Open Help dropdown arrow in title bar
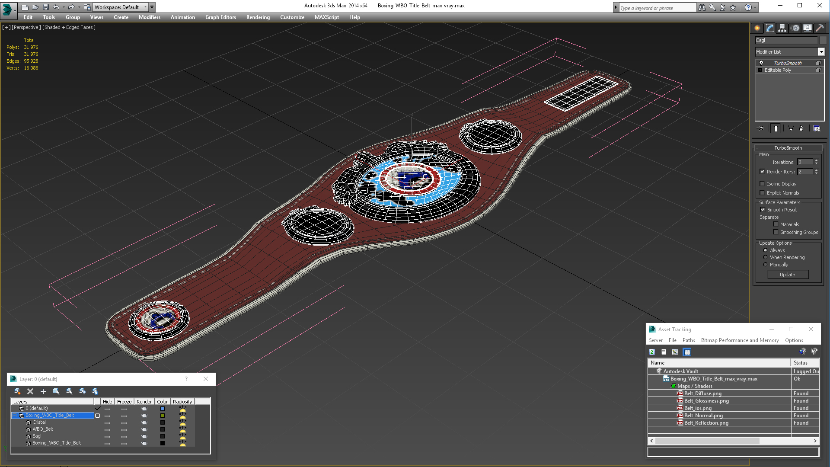Image resolution: width=830 pixels, height=467 pixels. (755, 7)
